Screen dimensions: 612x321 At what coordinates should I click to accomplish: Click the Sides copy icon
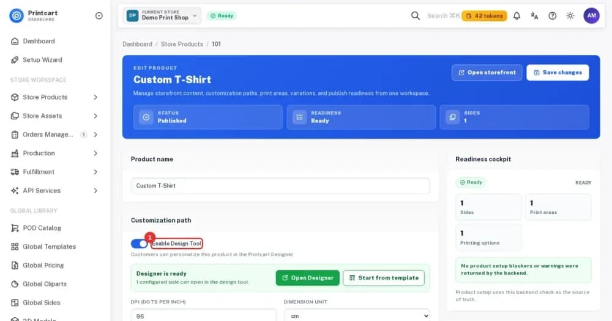pyautogui.click(x=452, y=117)
